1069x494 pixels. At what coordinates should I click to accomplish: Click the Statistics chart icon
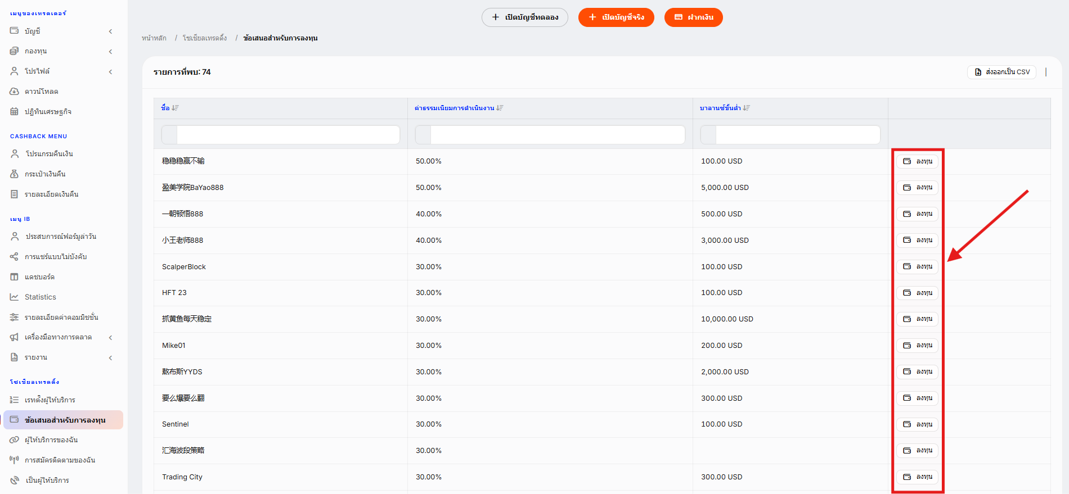click(14, 297)
